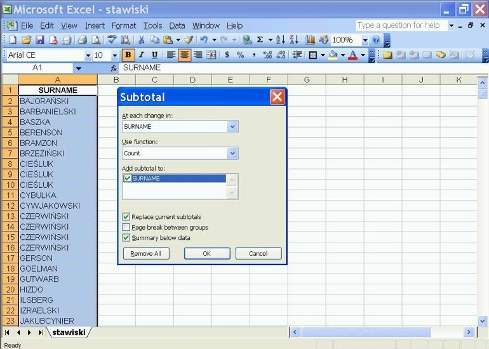Select column G header
The image size is (489, 349).
click(307, 80)
